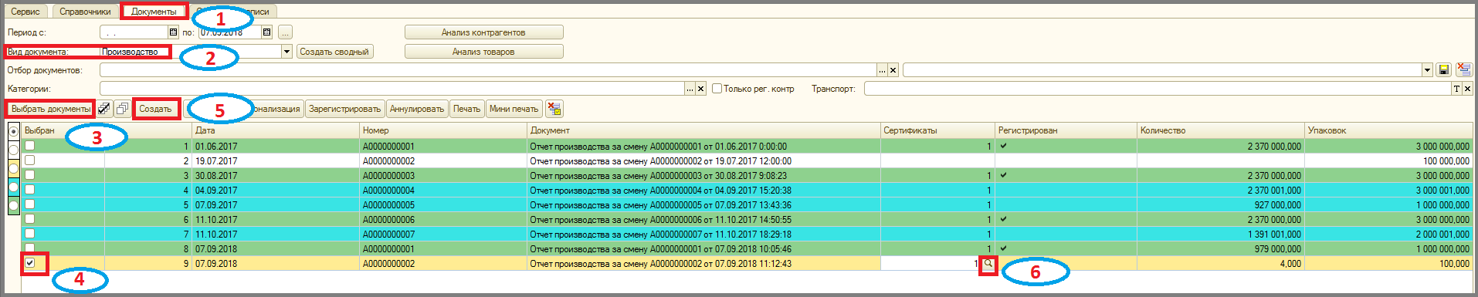Clear the Отбор документов field
The width and height of the screenshot is (1478, 297).
click(893, 70)
